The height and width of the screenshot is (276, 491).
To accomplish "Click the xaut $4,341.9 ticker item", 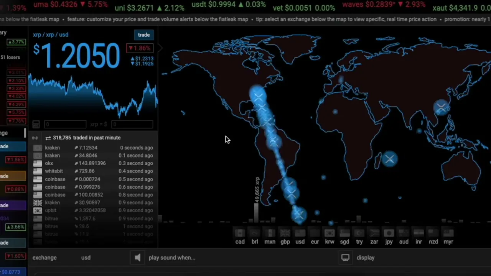I will [x=461, y=8].
